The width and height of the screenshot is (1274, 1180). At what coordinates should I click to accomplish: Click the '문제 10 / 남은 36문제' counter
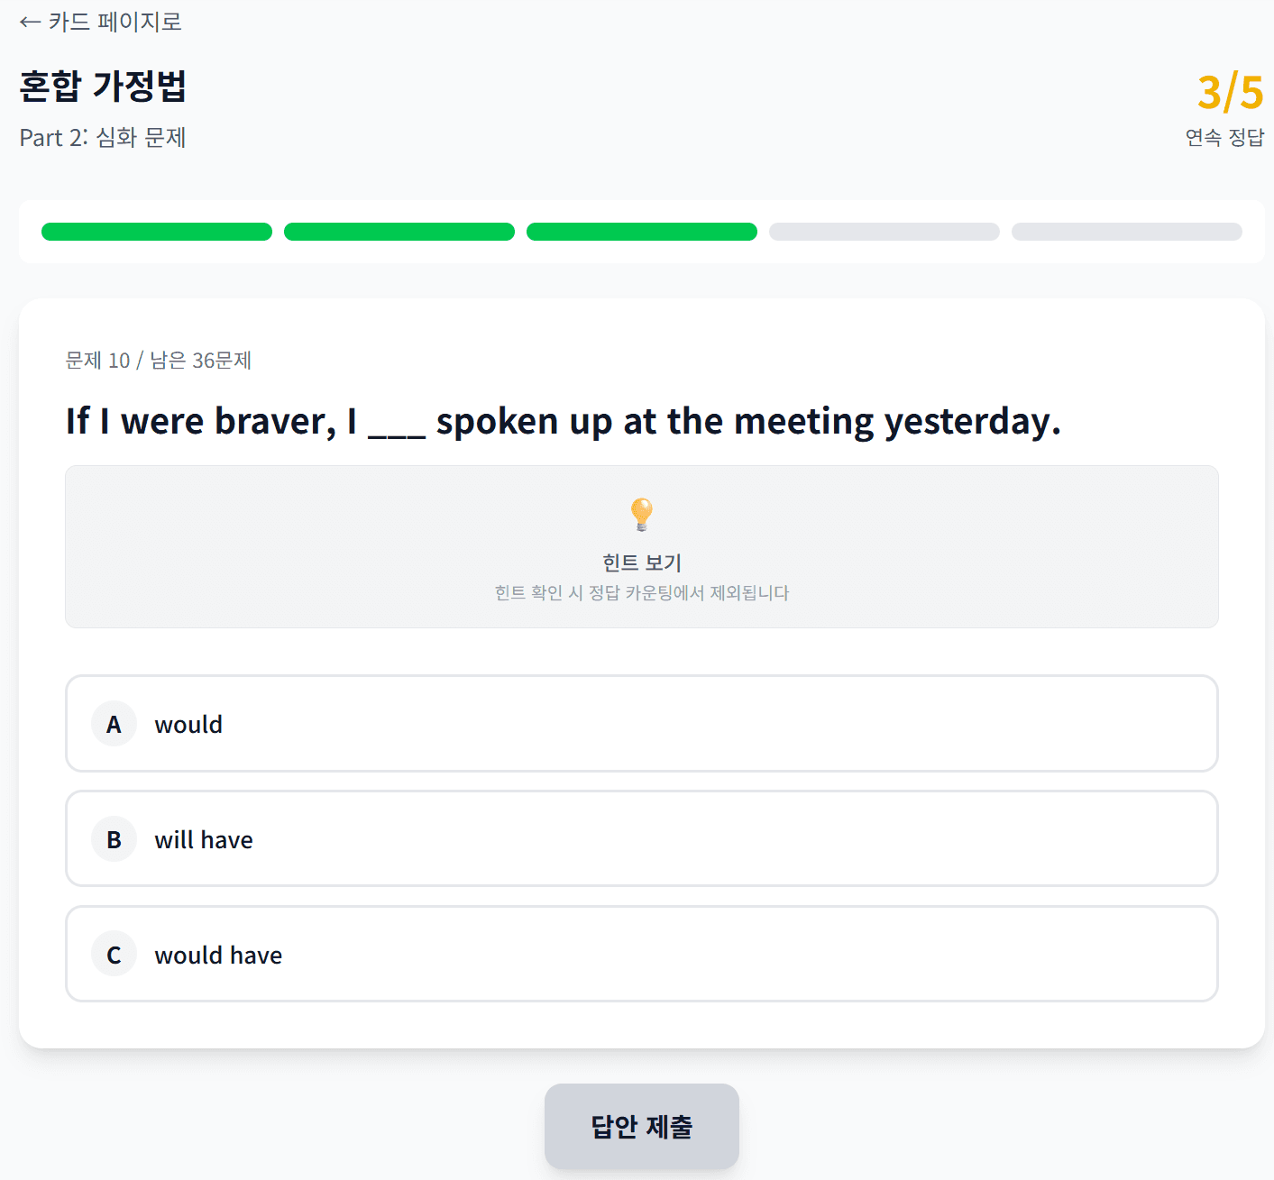pyautogui.click(x=157, y=360)
